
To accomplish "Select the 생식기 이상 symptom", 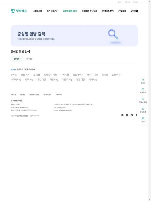I will click(93, 75).
